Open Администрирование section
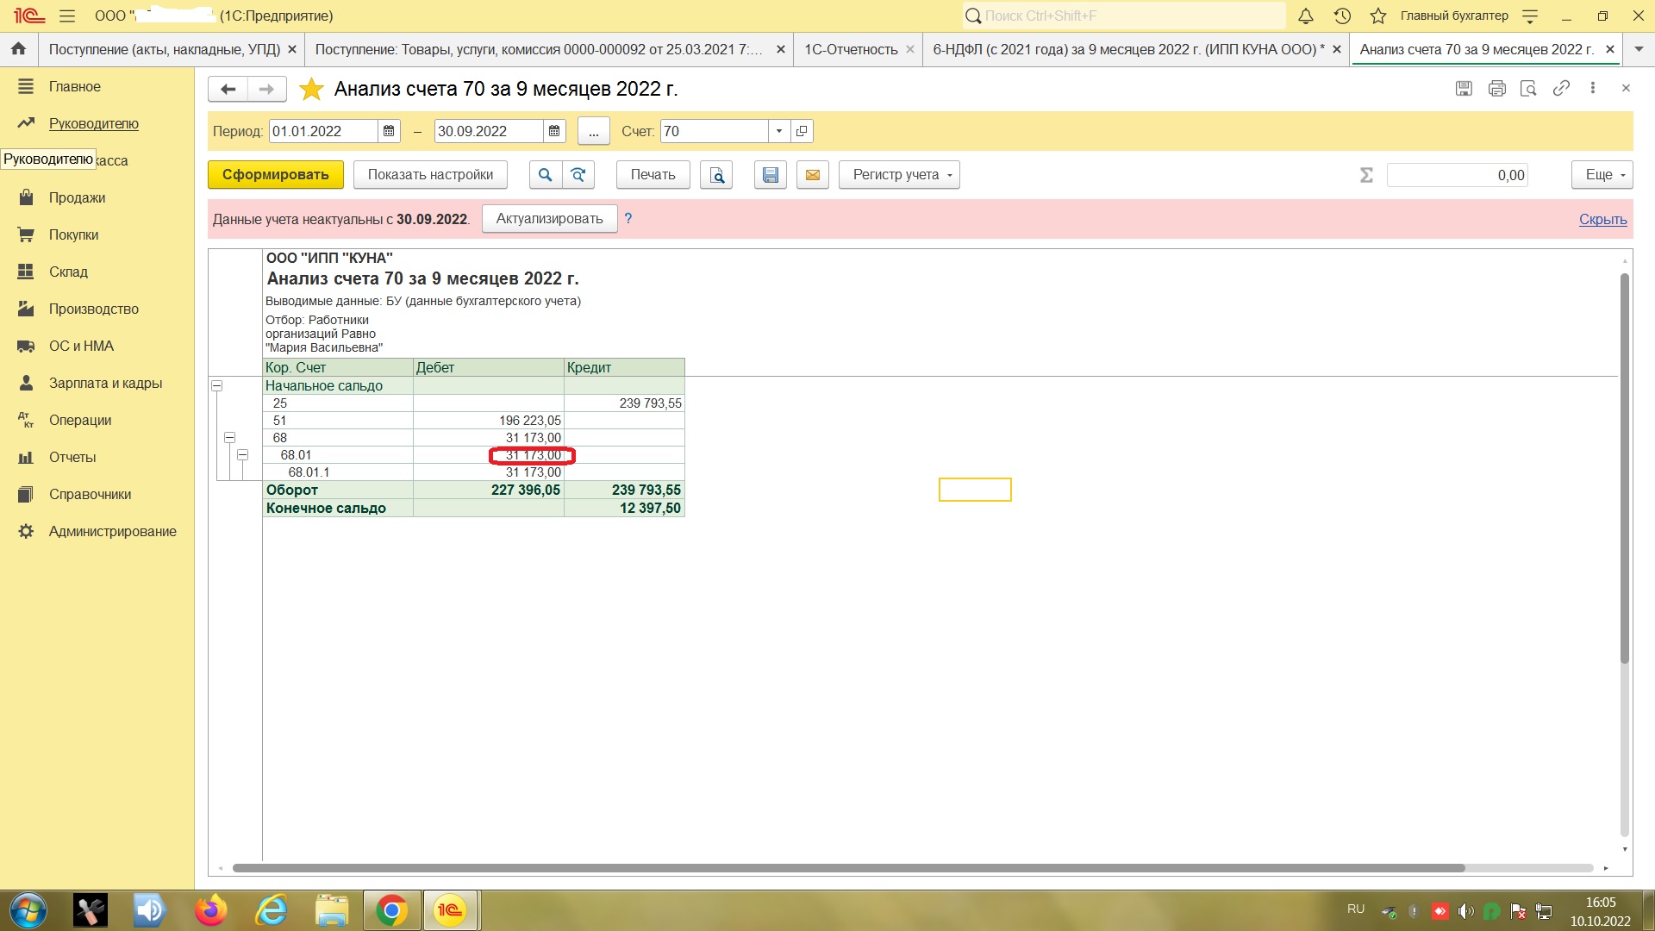 tap(112, 532)
